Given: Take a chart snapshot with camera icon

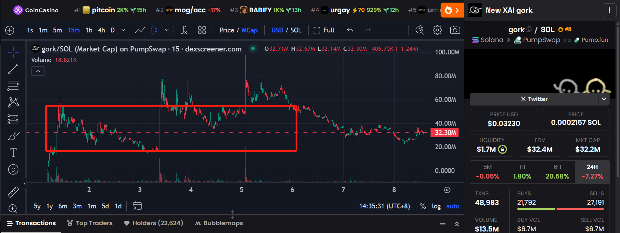Looking at the screenshot, I should pyautogui.click(x=455, y=30).
